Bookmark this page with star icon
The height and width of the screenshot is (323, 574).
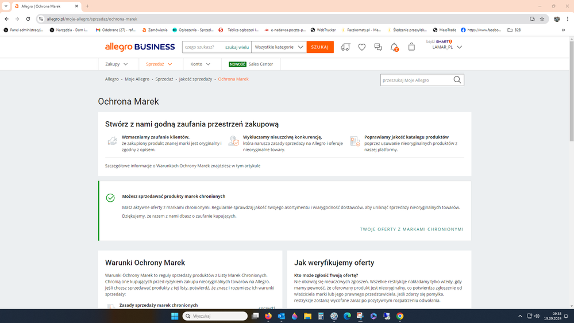pos(542,19)
